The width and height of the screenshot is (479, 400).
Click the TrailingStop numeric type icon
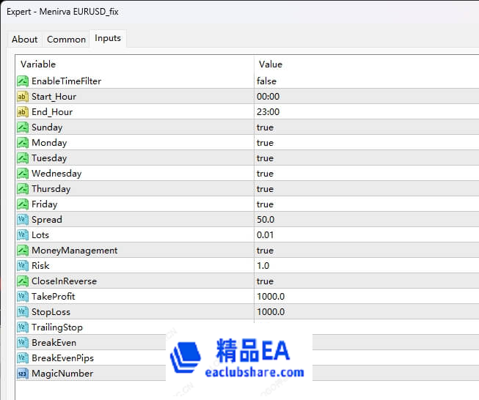tap(22, 327)
